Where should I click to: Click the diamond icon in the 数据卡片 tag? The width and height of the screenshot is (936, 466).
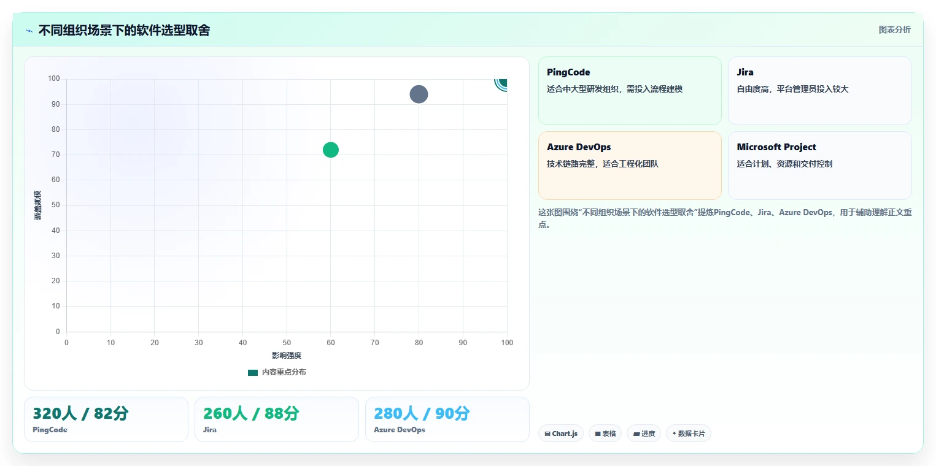point(674,434)
